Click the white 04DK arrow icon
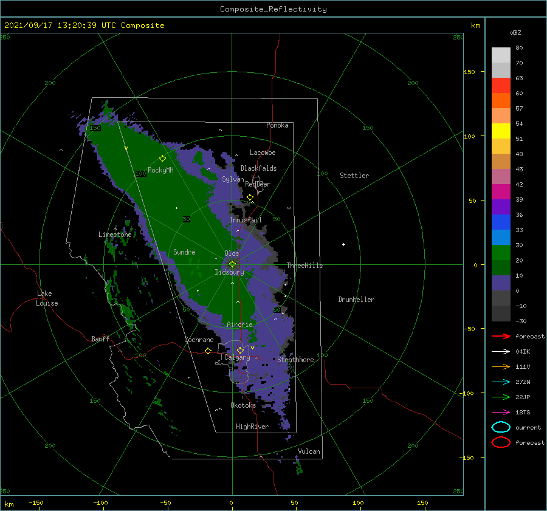547x511 pixels. [501, 351]
